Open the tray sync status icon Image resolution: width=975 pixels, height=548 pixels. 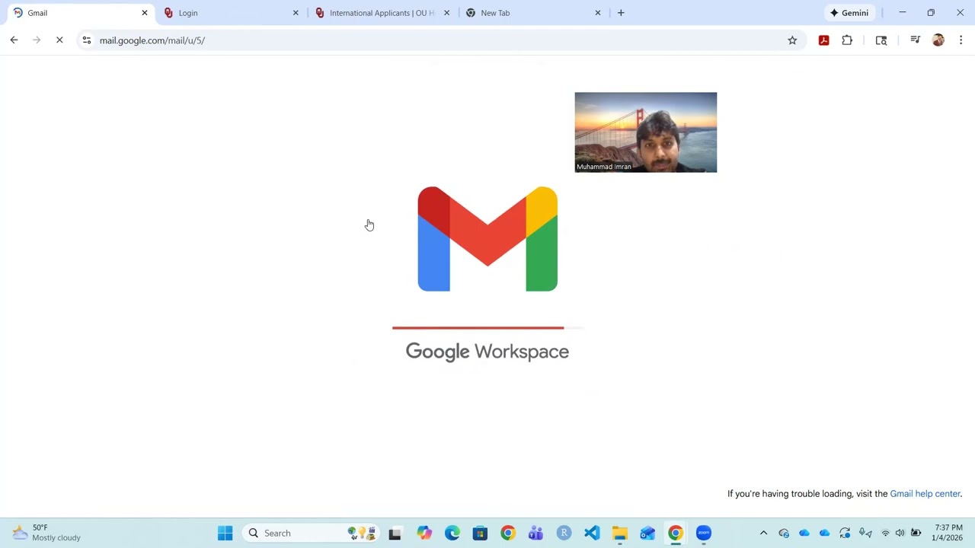845,534
